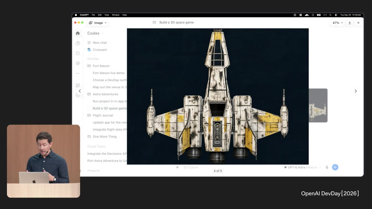Open Spotlight search magnifier icon
The image size is (372, 209).
(330, 15)
